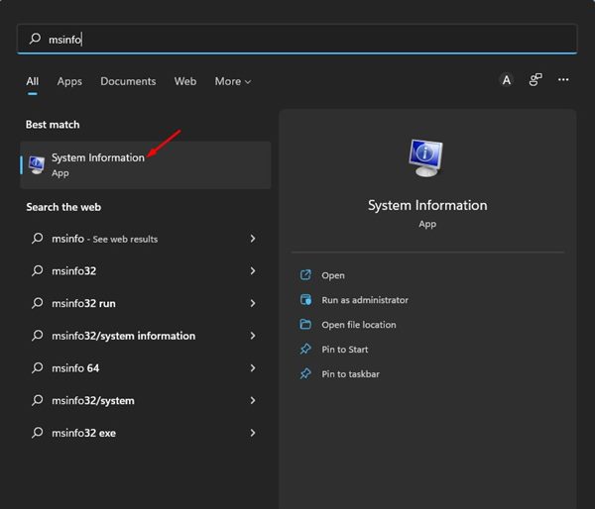This screenshot has width=595, height=509.
Task: Click the Pin to Start pin icon
Action: [305, 349]
